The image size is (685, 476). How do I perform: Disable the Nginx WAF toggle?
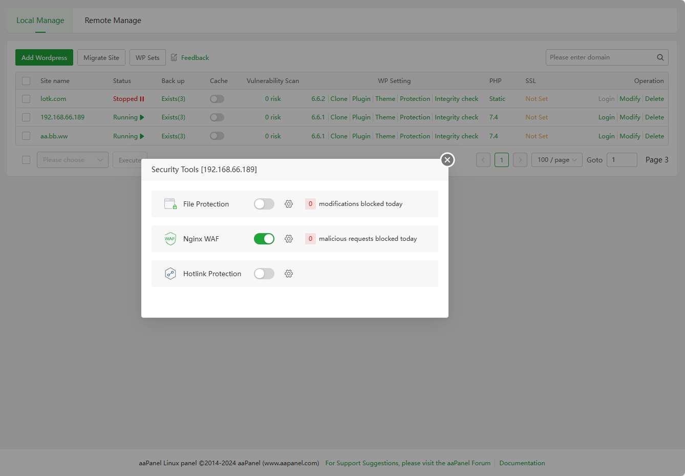point(264,239)
